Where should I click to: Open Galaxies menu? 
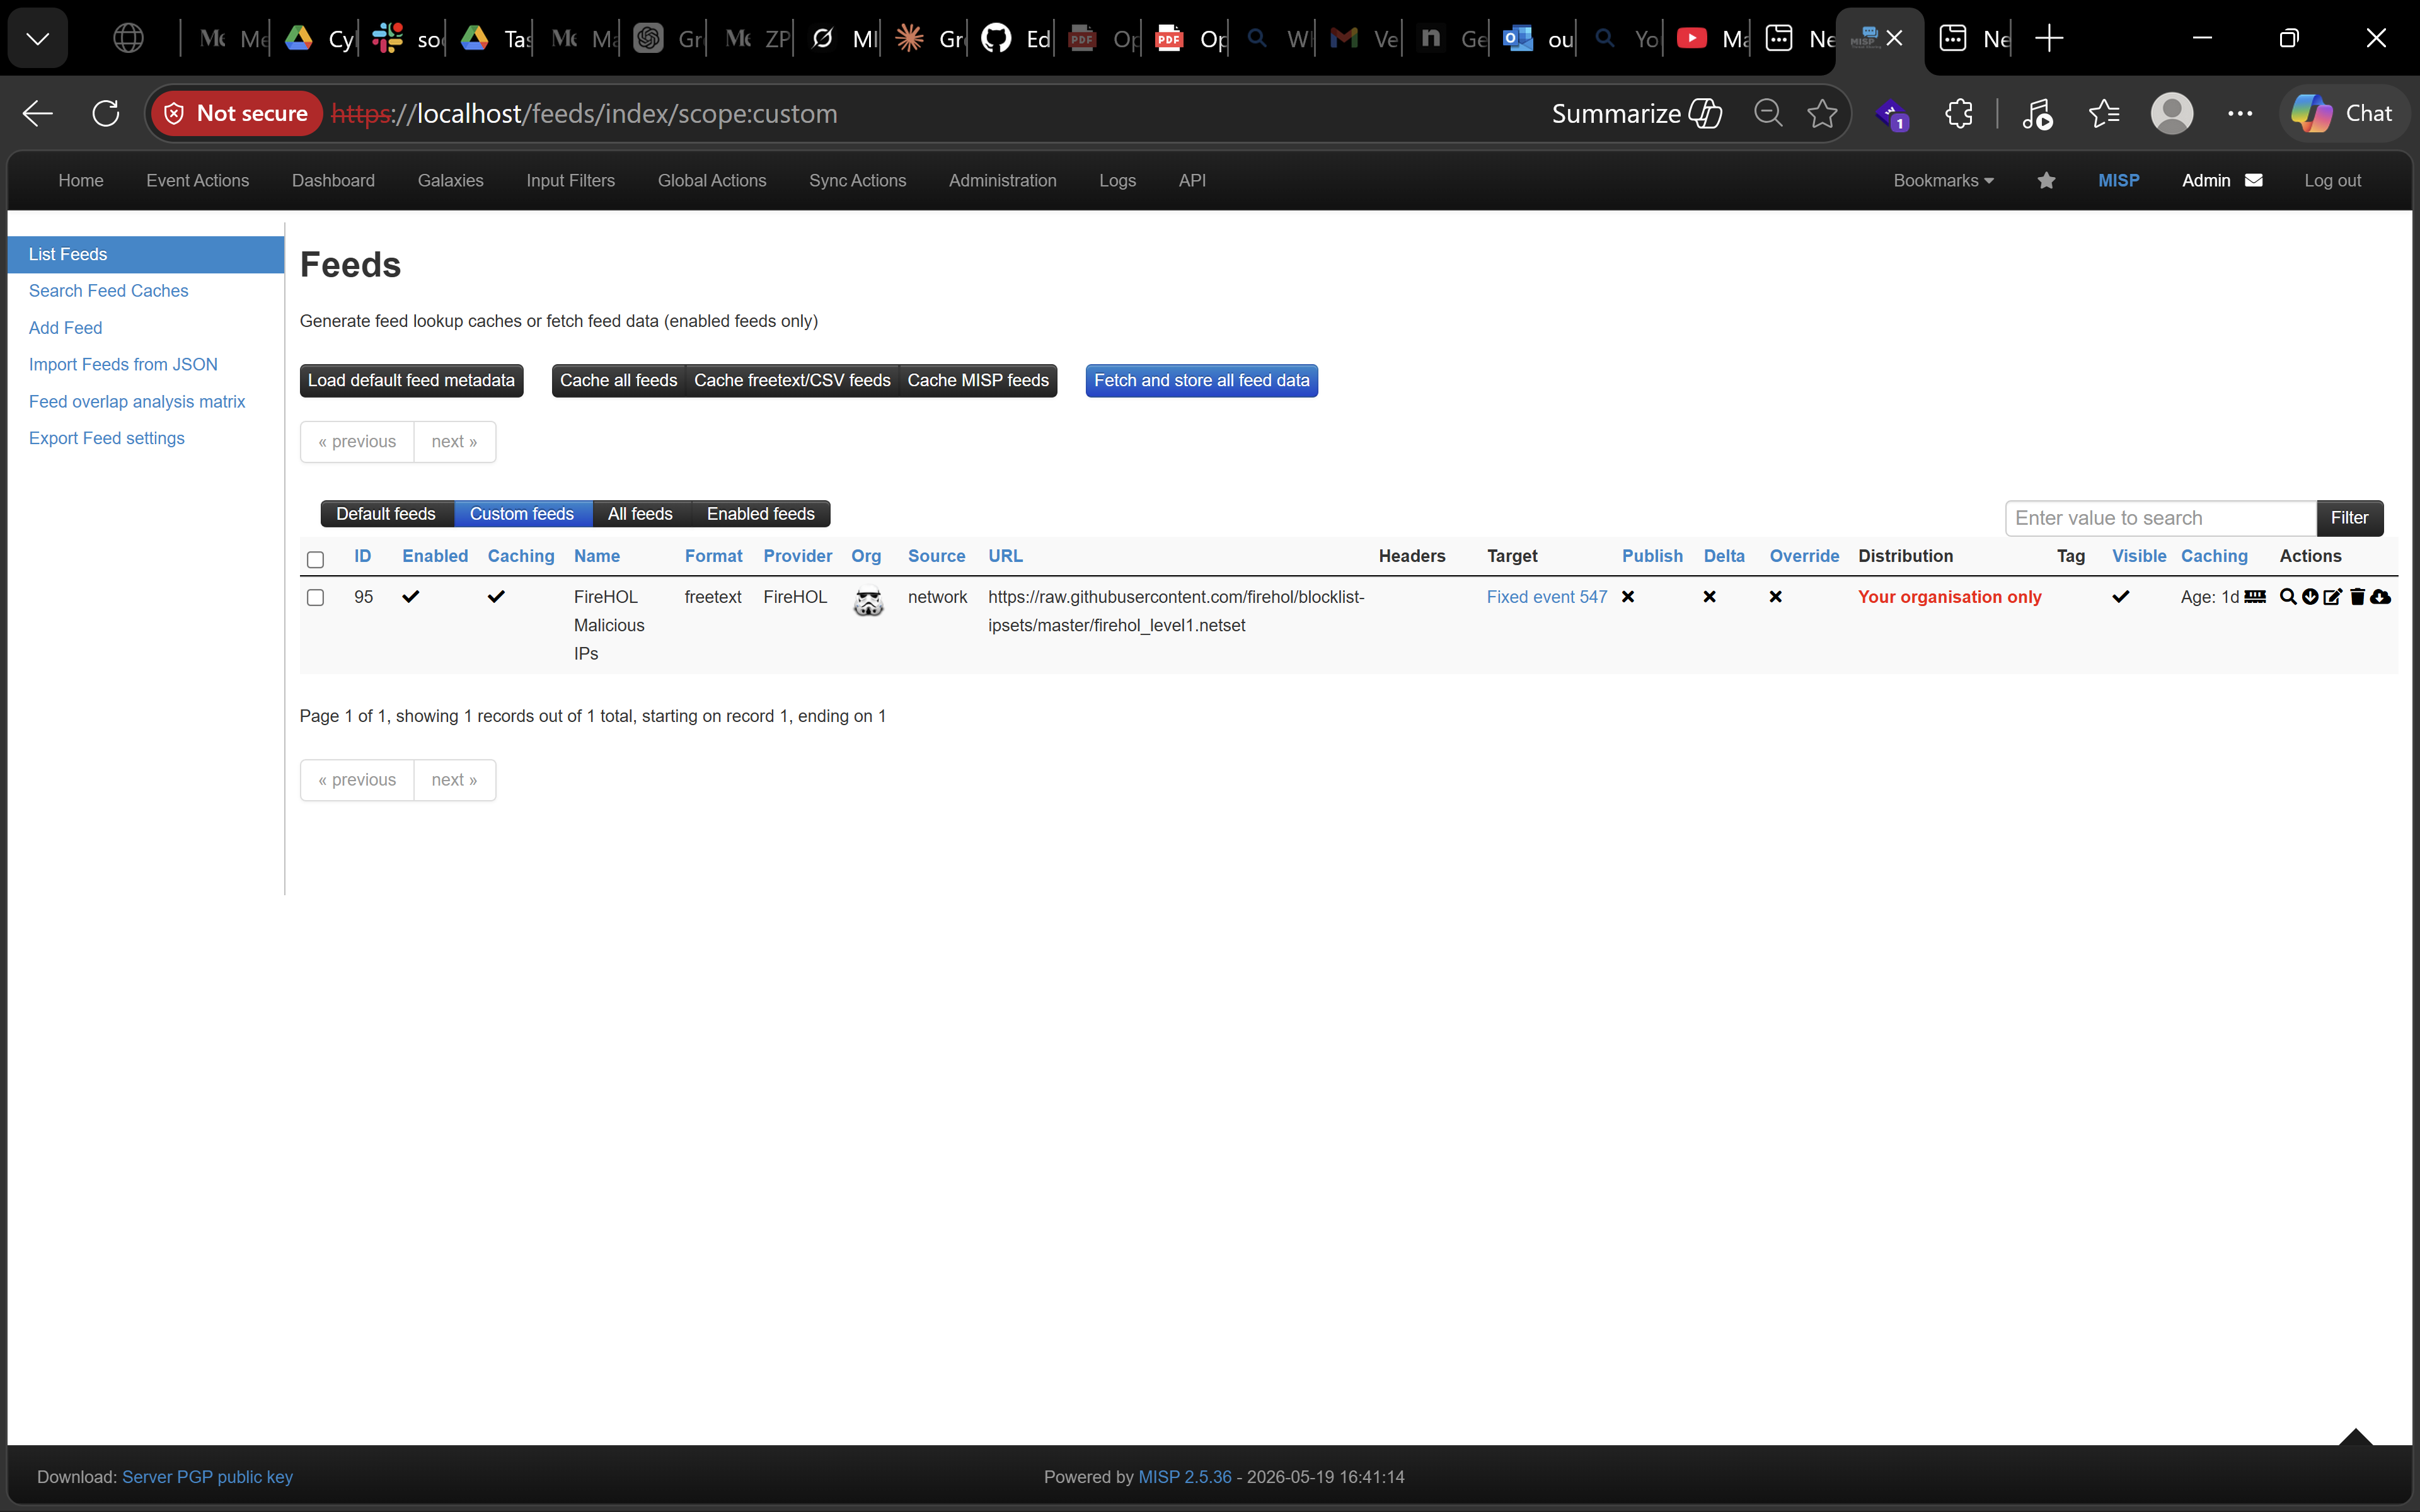point(450,180)
